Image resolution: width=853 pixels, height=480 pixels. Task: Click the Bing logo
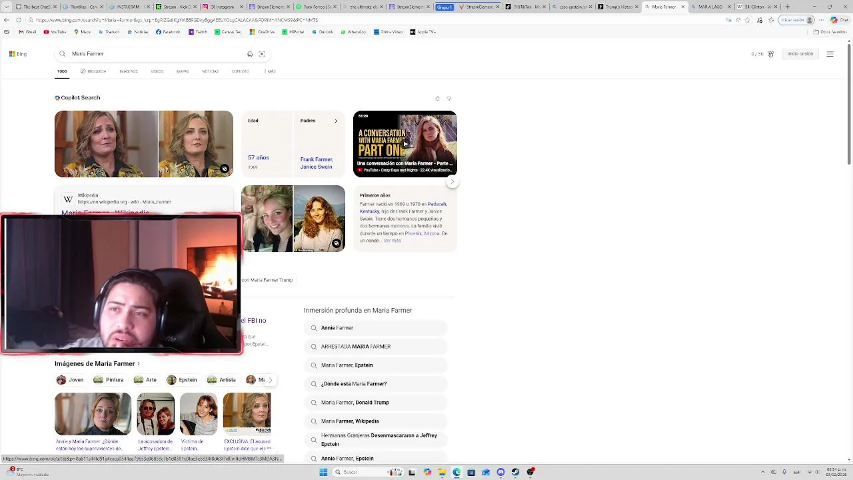[17, 54]
